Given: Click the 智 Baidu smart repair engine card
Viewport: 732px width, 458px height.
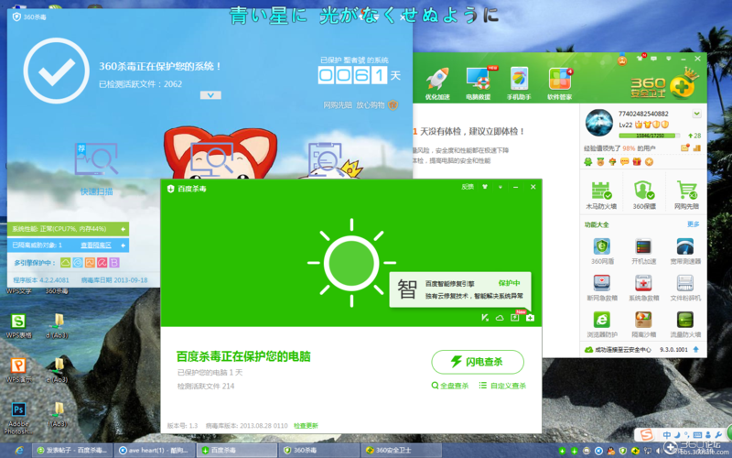Looking at the screenshot, I should tap(460, 289).
